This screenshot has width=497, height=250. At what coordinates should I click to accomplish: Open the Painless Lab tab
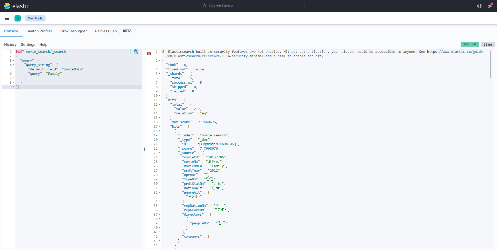(106, 31)
